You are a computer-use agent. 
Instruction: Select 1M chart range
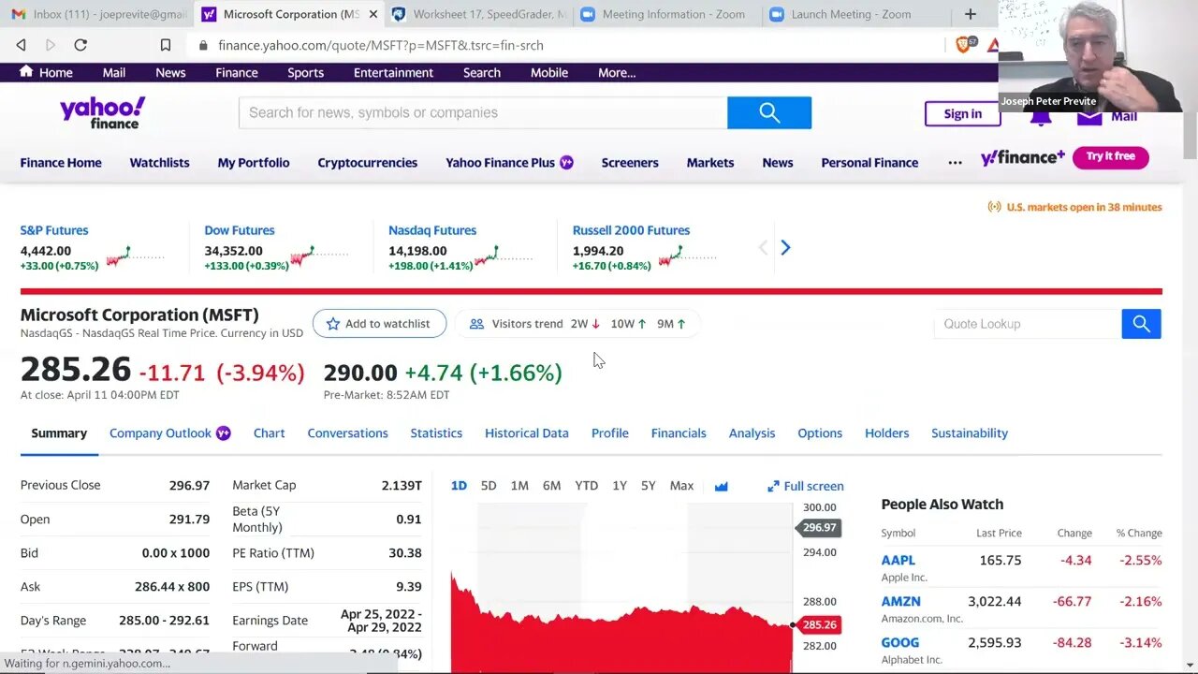coord(519,486)
